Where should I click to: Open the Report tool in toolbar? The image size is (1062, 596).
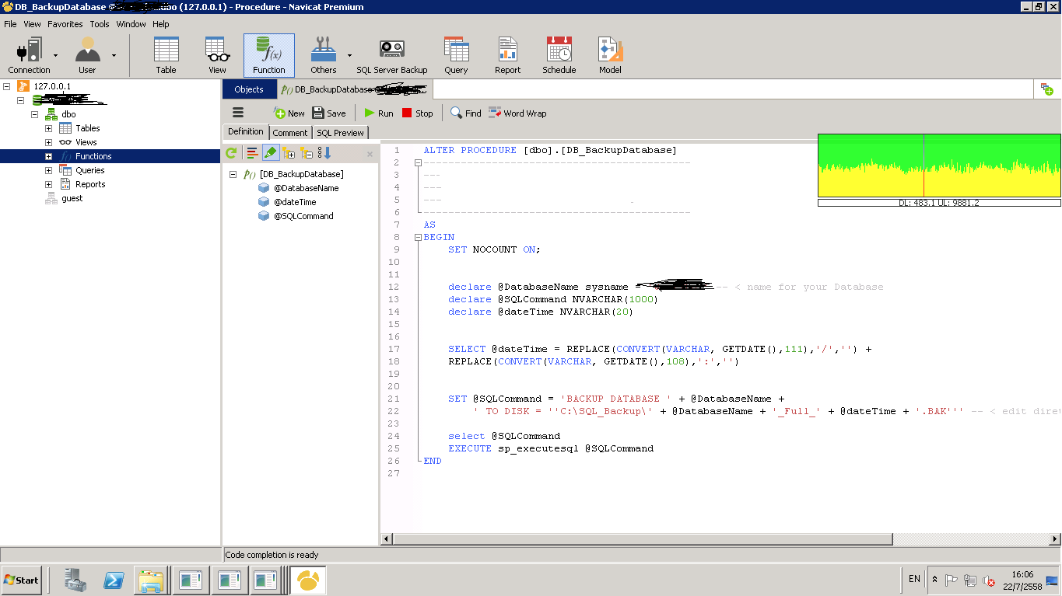[x=507, y=55]
